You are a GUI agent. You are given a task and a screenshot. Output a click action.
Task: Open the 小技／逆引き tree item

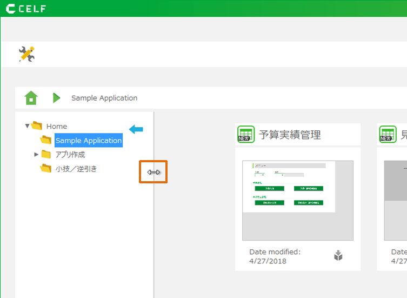tap(76, 169)
